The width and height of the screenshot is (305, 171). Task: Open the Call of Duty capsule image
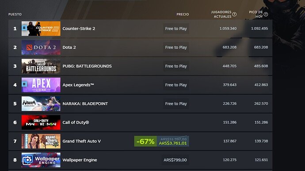coord(41,123)
